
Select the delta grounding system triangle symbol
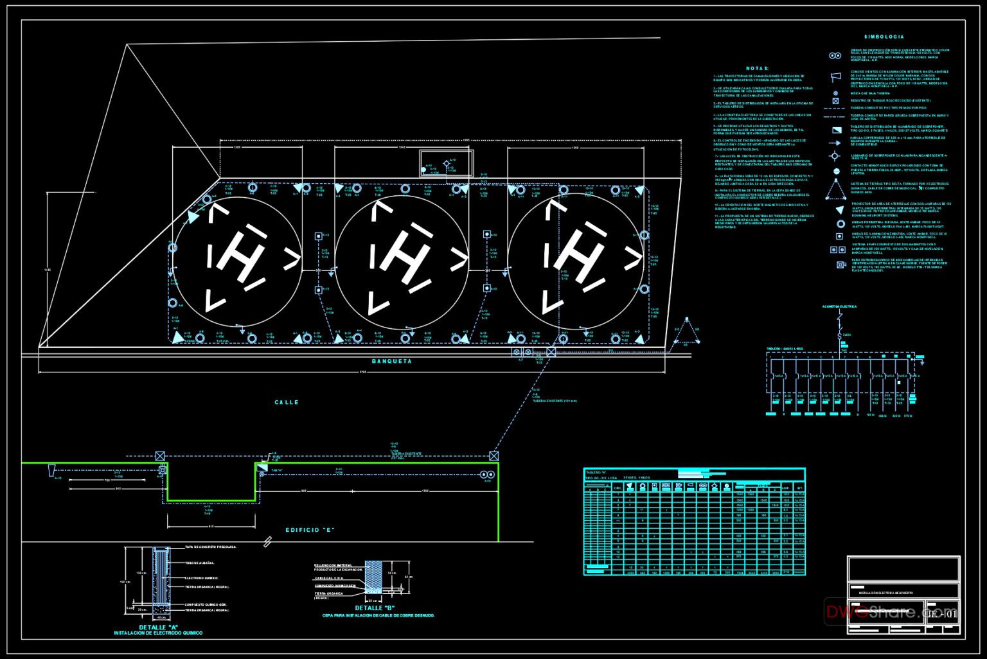835,188
